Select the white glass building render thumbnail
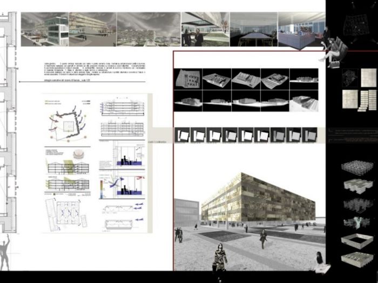Screen dimensions: 378x283 point(45,29)
